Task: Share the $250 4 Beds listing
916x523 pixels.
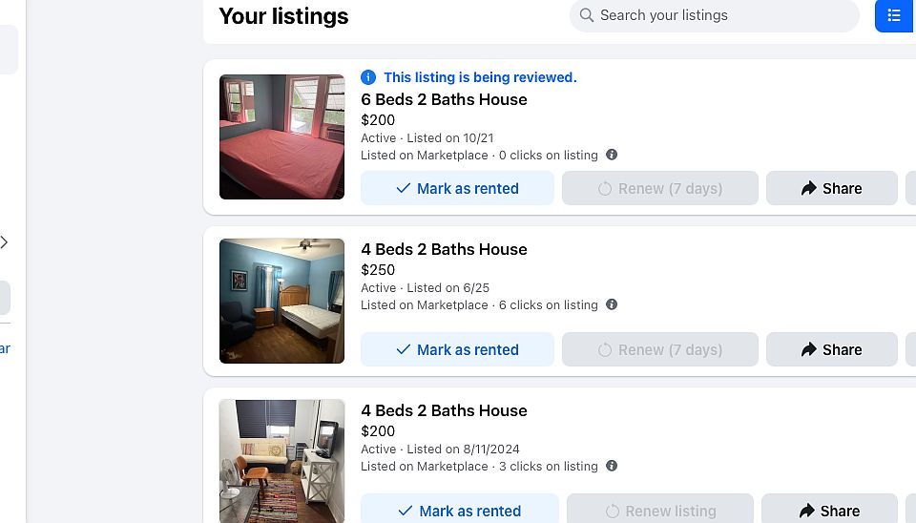Action: click(x=831, y=350)
